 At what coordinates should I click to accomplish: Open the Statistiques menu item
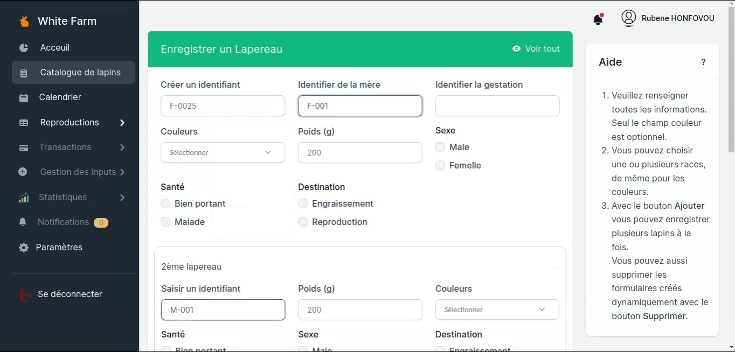[x=63, y=197]
